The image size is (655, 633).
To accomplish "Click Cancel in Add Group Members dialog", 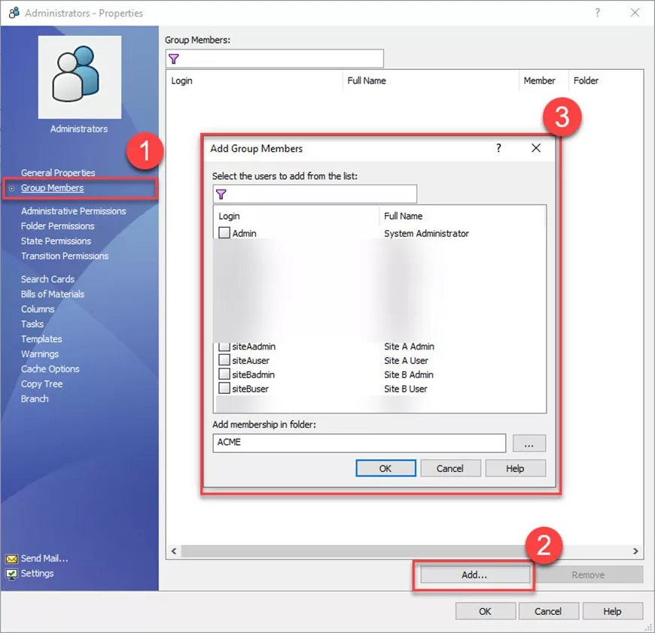I will [450, 468].
